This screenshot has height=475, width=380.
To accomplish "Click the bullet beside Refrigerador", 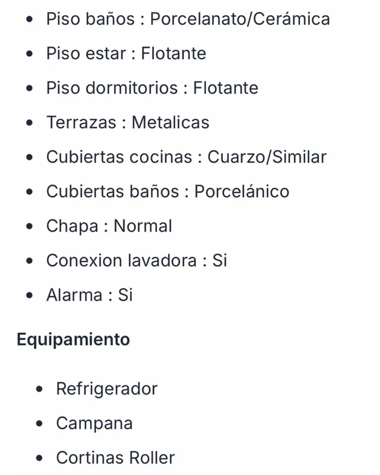I will click(40, 389).
